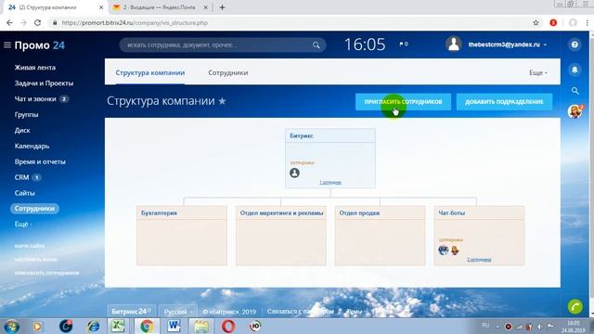Viewport: 594px width, 334px height.
Task: Open the hamburger menu next to Промо 24
Action: click(7, 45)
